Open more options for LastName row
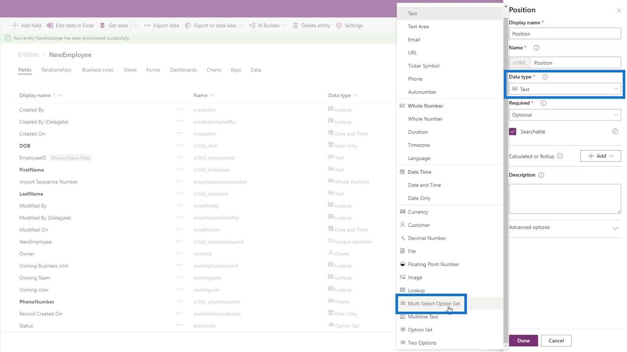 [179, 193]
